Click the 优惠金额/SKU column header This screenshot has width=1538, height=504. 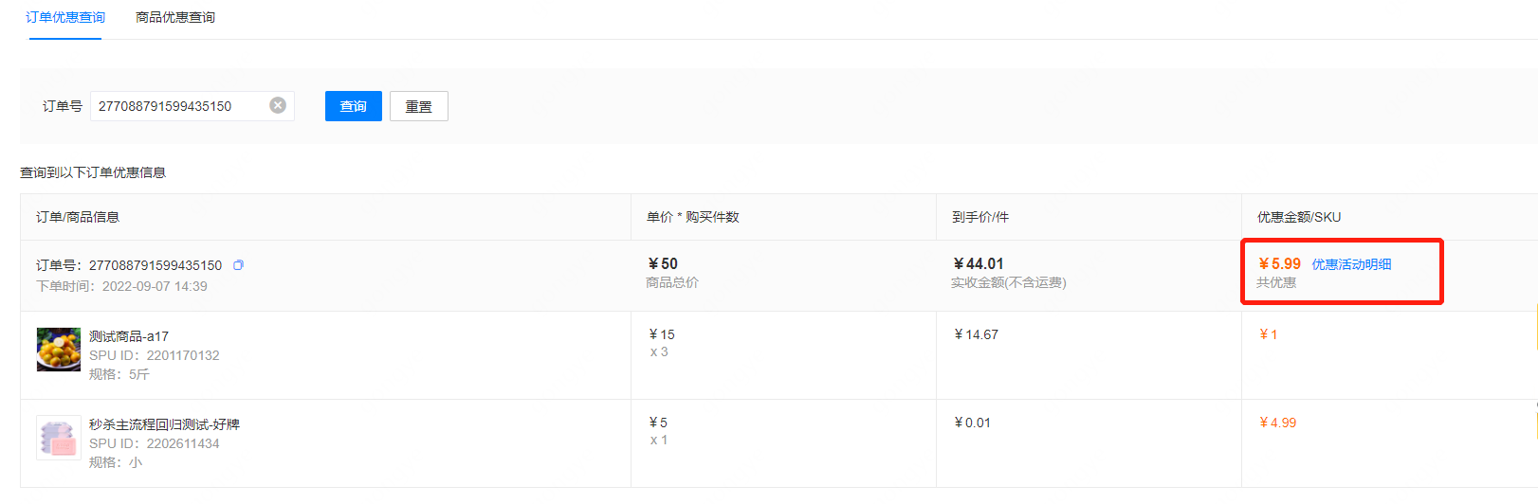click(1299, 217)
